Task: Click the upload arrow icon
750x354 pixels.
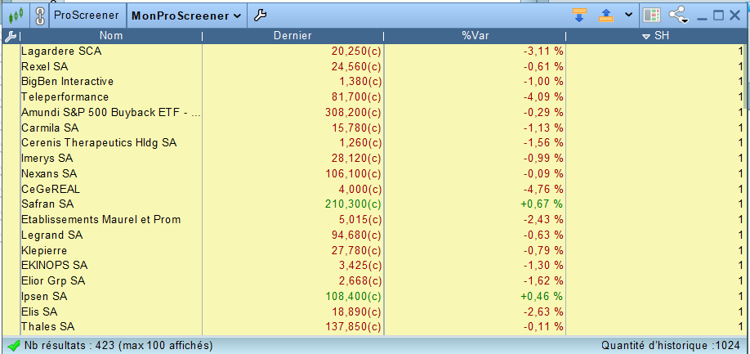Action: (606, 16)
